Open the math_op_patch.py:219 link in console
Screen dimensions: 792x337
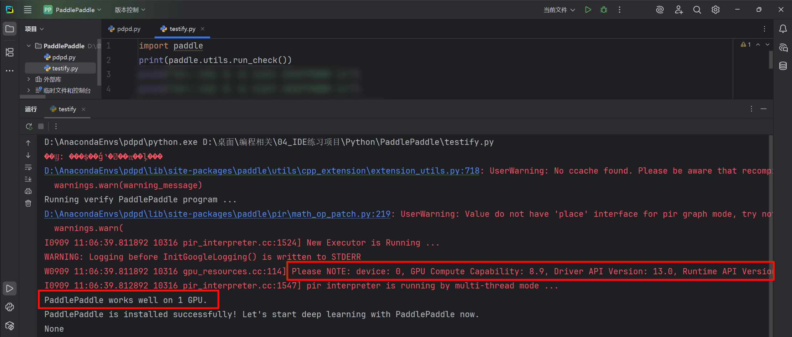click(x=217, y=214)
